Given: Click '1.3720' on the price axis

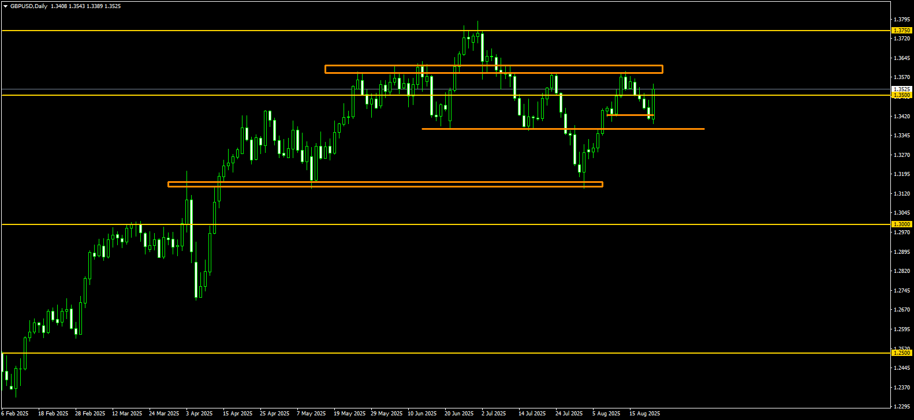Looking at the screenshot, I should tap(902, 39).
